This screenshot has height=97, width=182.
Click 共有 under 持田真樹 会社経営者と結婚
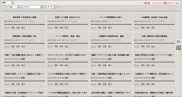tap(18, 27)
